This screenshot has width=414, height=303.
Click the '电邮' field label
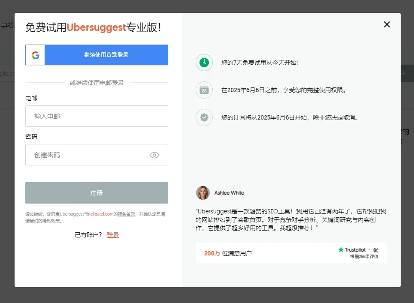coord(31,99)
